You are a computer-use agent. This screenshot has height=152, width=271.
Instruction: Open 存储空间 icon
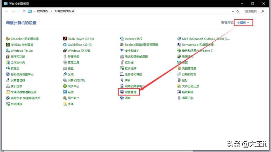coord(65,57)
